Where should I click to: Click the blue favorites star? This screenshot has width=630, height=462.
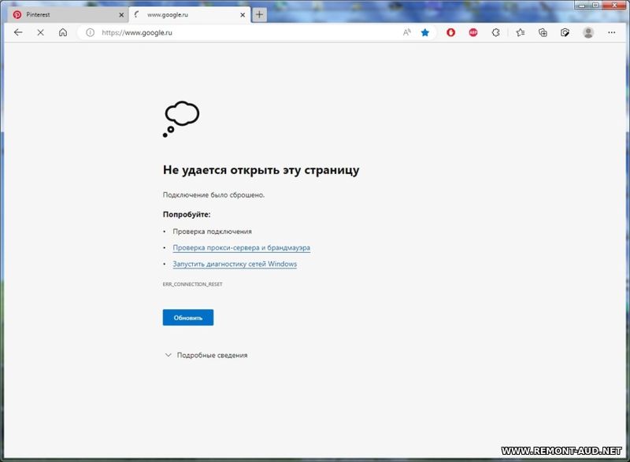(x=425, y=32)
